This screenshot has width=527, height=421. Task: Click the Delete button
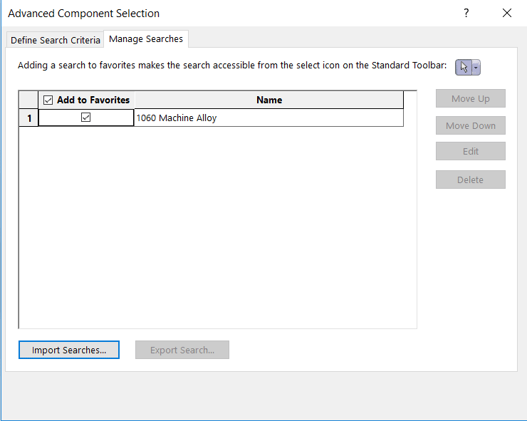470,180
